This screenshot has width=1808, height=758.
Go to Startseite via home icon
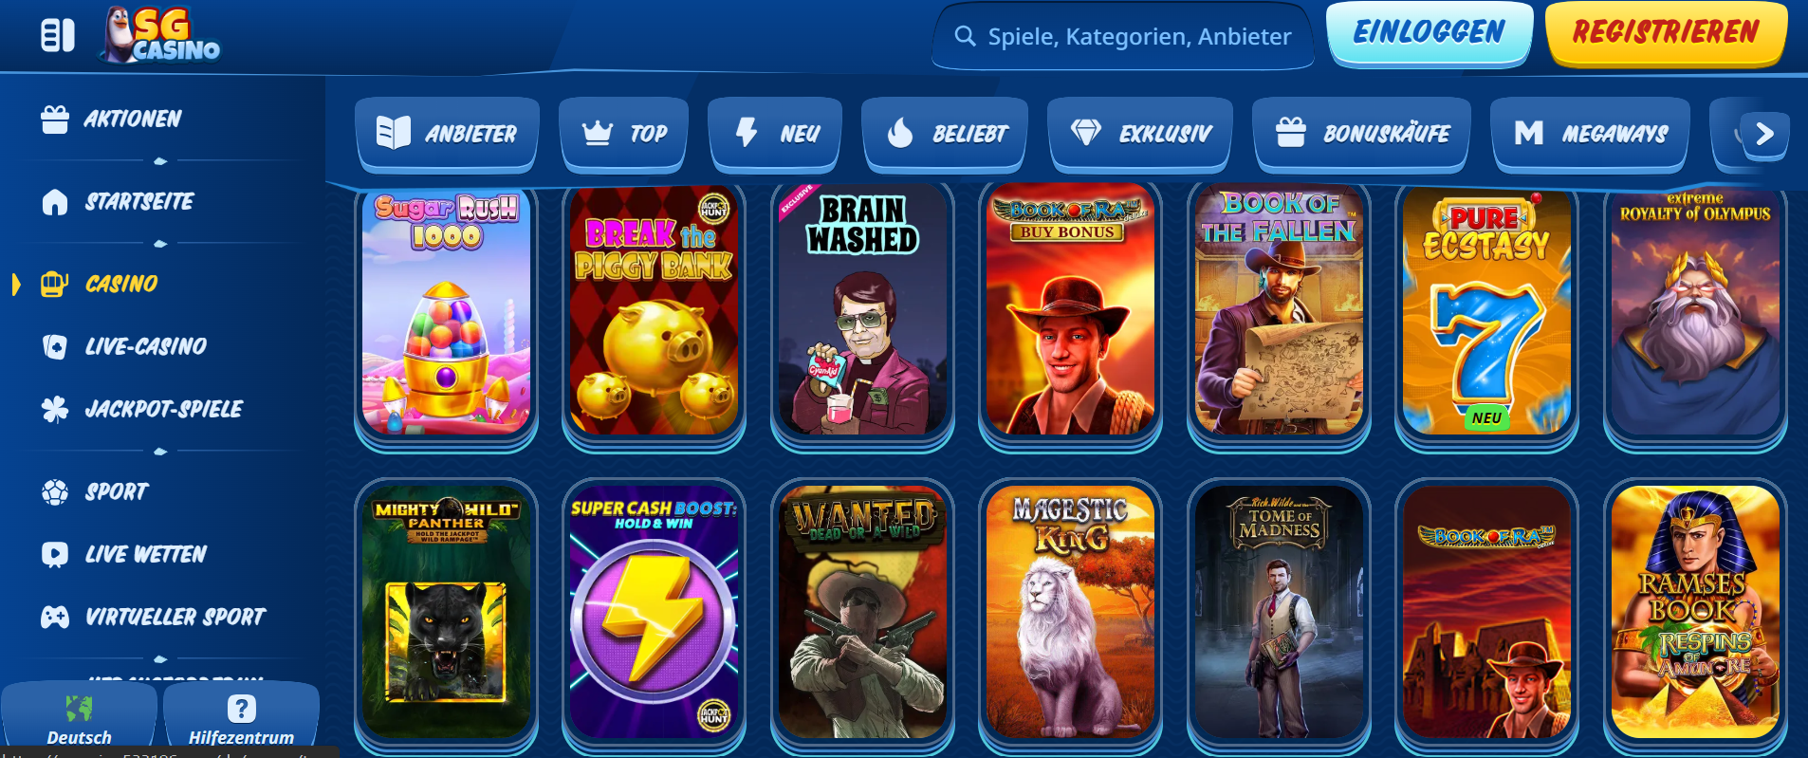click(x=55, y=202)
